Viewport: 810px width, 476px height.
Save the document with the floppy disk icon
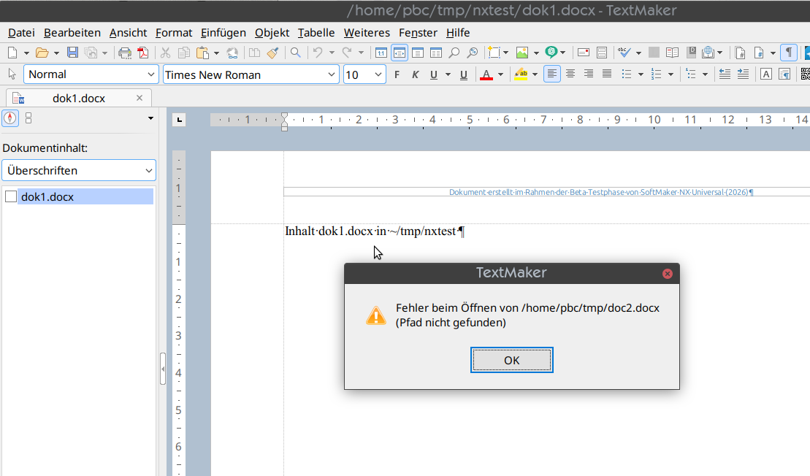click(x=72, y=53)
